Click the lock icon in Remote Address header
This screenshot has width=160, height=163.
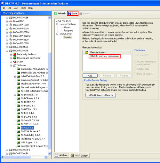87,52
